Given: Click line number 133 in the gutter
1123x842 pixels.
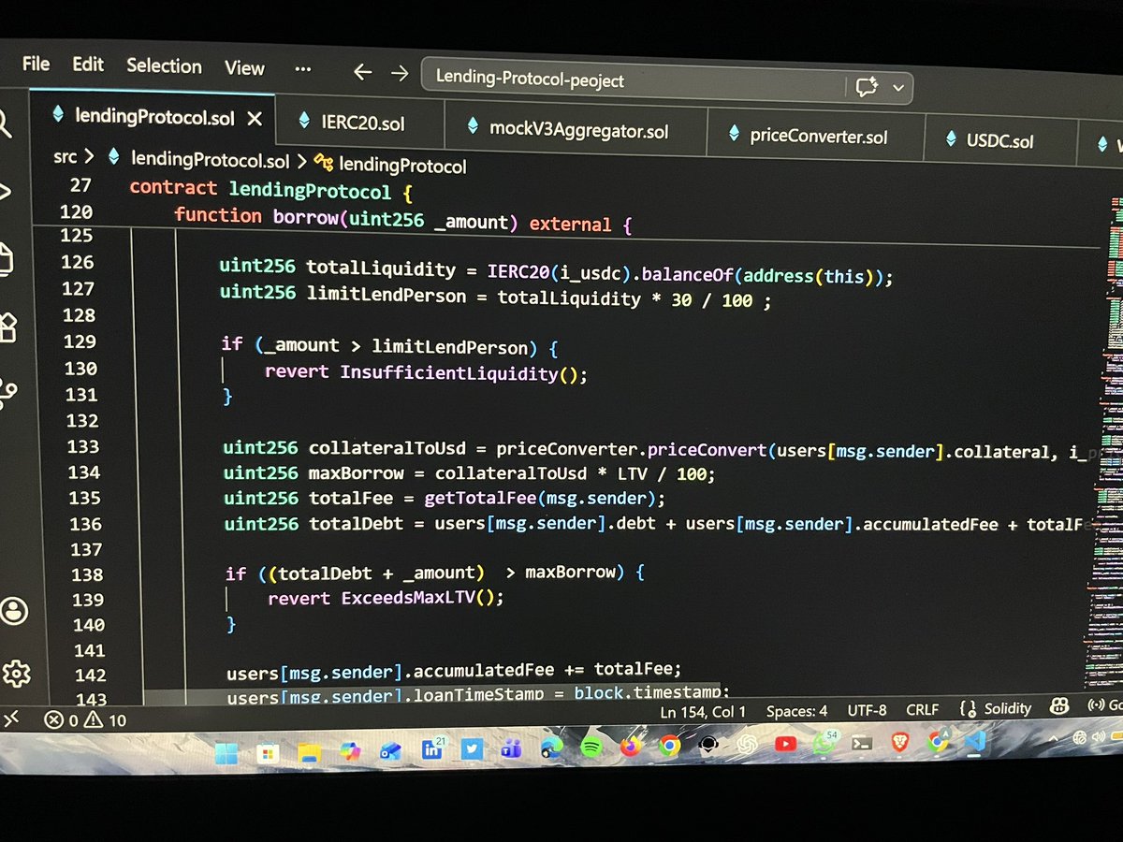Looking at the screenshot, I should pos(82,447).
